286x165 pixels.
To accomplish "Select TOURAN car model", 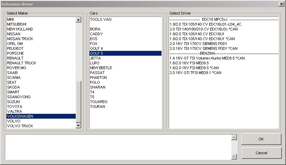I will [x=126, y=107].
